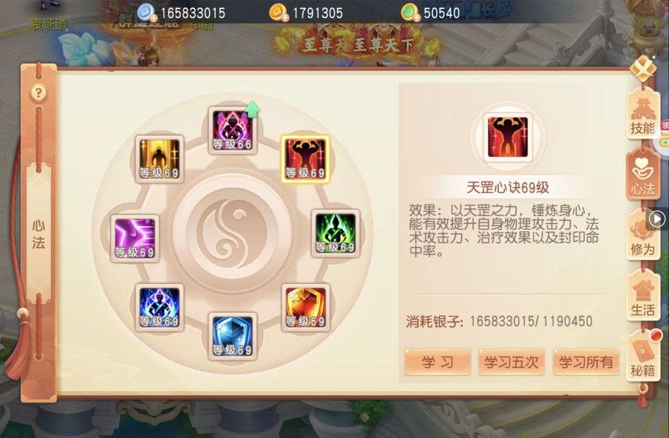Open the question mark help icon
669x438 pixels.
pos(38,92)
